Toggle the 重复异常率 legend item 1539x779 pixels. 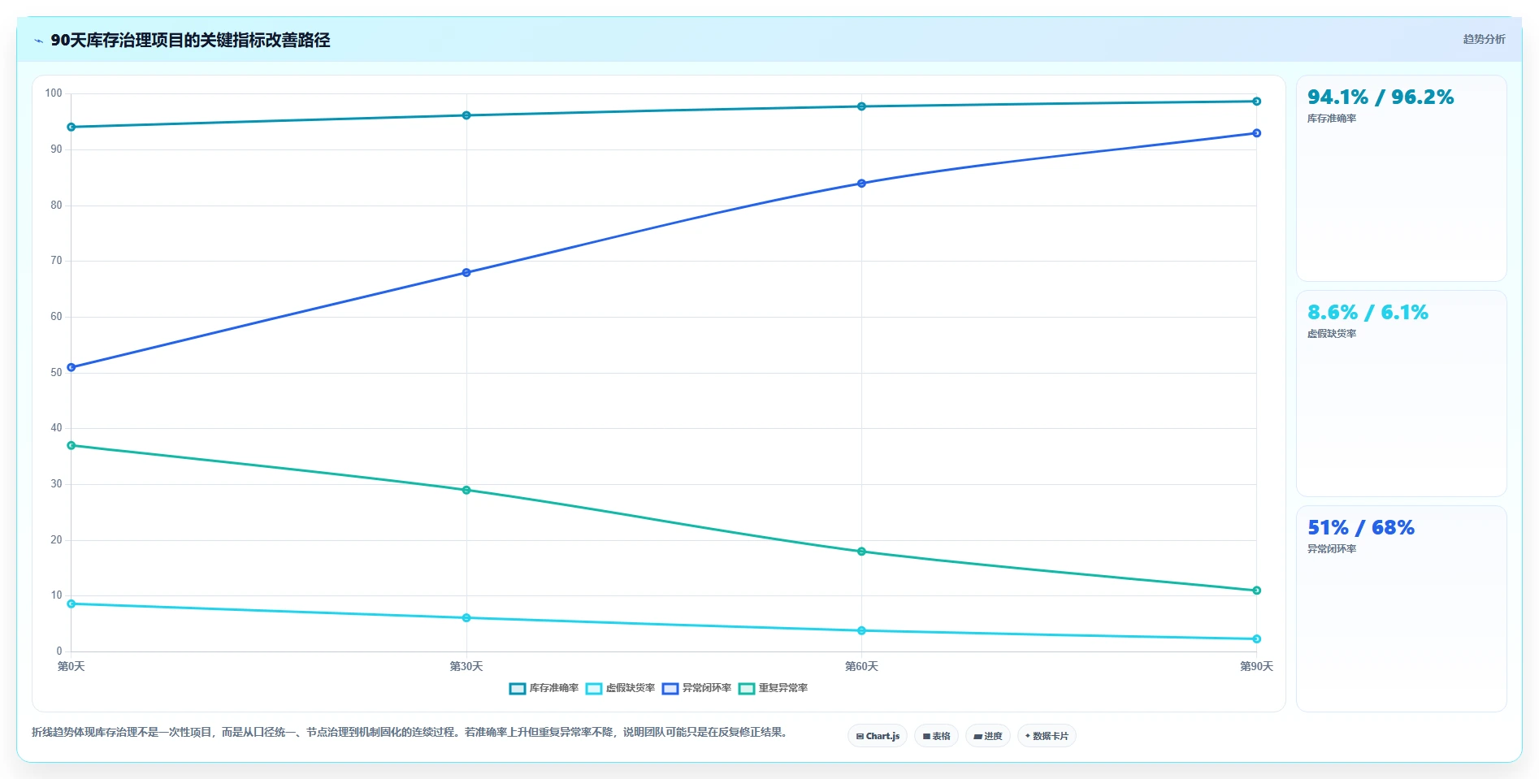pos(773,688)
